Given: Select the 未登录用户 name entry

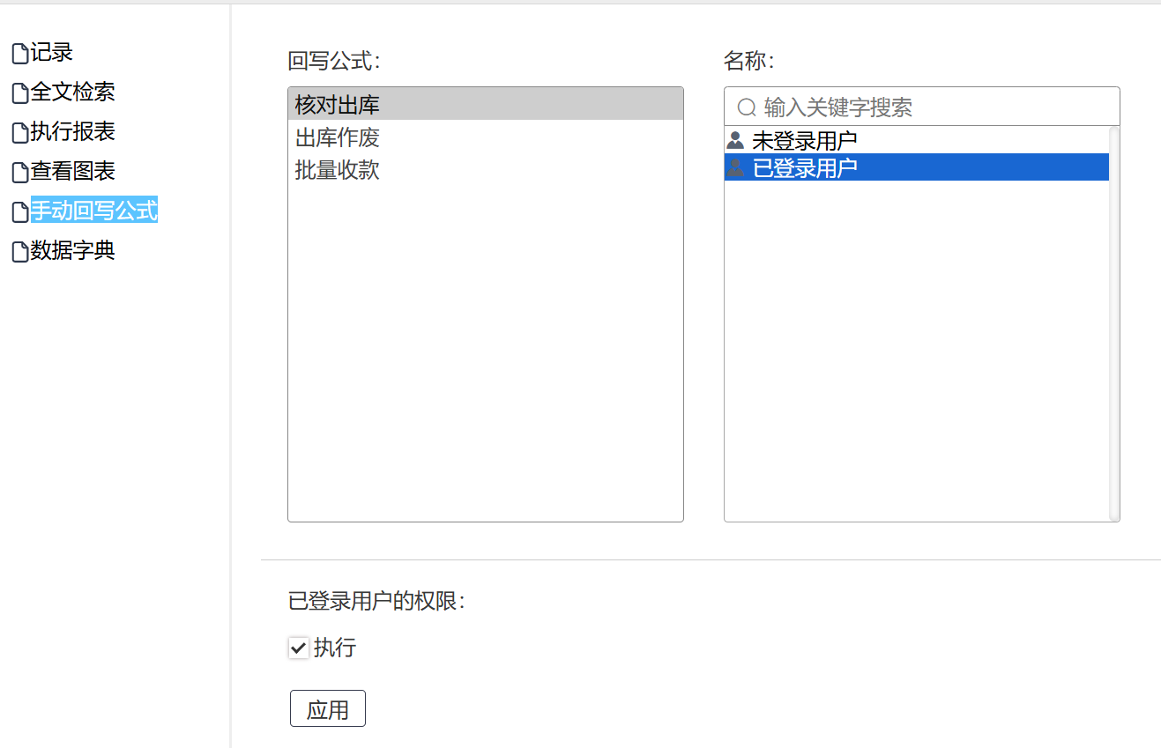Looking at the screenshot, I should pyautogui.click(x=805, y=140).
